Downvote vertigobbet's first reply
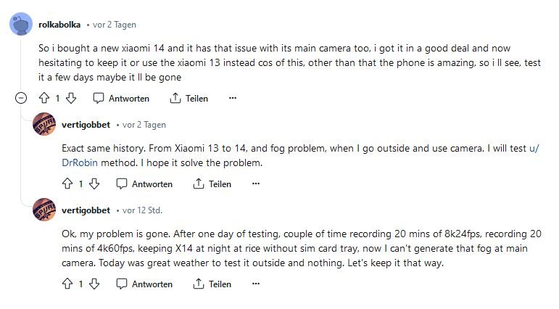Screen dimensions: 559x309 94,184
